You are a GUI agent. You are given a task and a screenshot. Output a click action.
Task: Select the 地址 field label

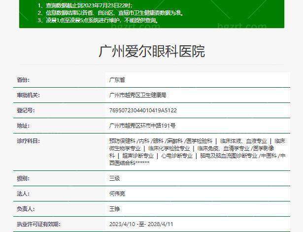tap(23, 126)
